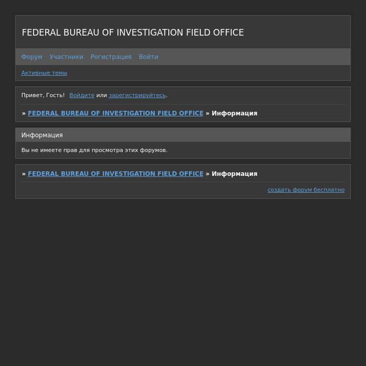Click Войти in the navigation bar
The image size is (366, 366).
click(x=148, y=57)
